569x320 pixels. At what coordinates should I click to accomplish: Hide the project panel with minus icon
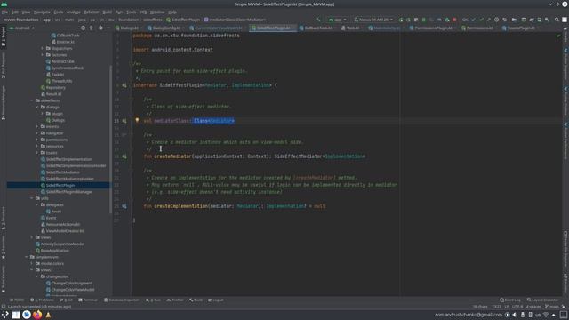point(108,28)
